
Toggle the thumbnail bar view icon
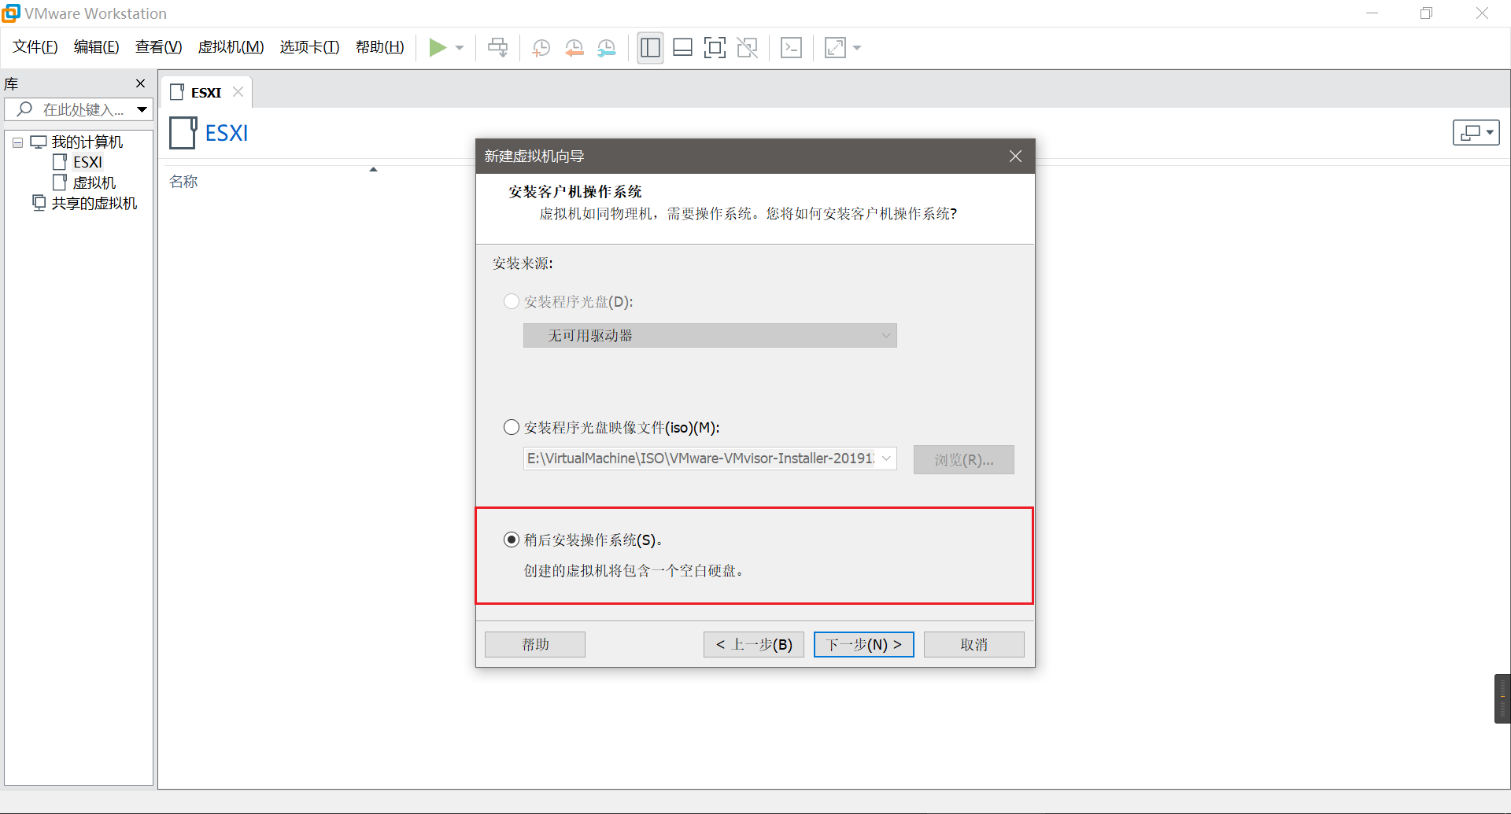[682, 48]
